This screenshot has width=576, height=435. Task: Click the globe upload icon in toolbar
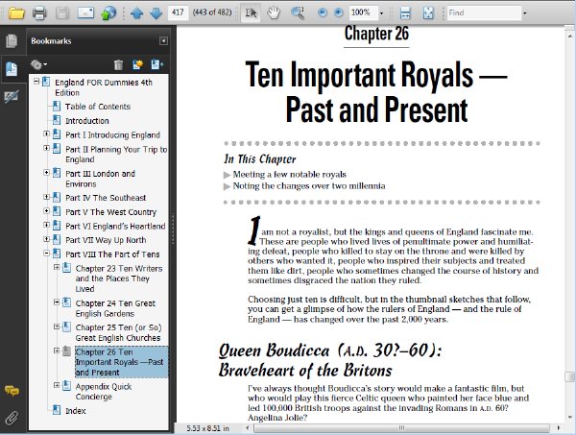[108, 12]
